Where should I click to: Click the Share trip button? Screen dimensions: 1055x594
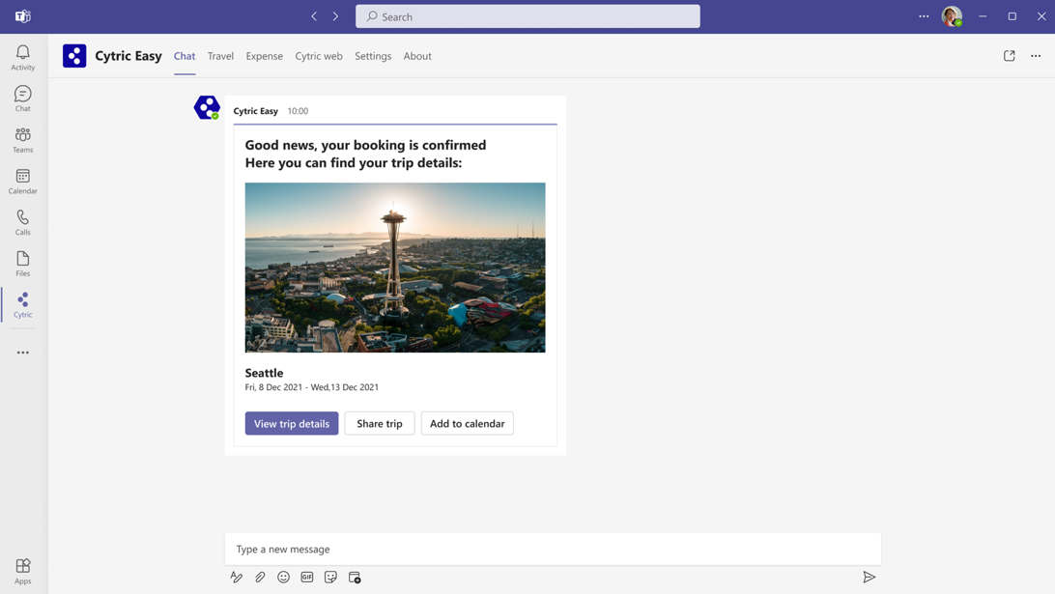380,423
